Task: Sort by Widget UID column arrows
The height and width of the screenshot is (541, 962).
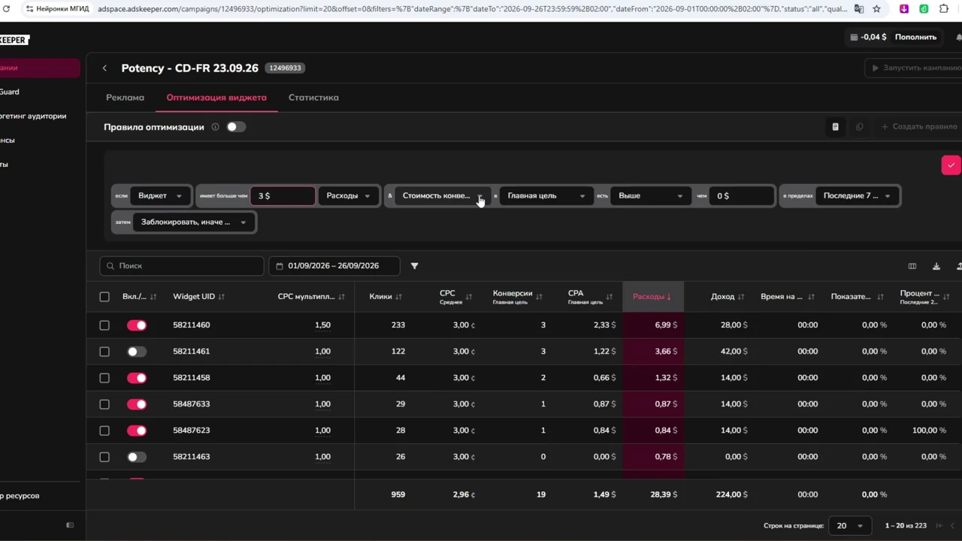Action: [221, 297]
